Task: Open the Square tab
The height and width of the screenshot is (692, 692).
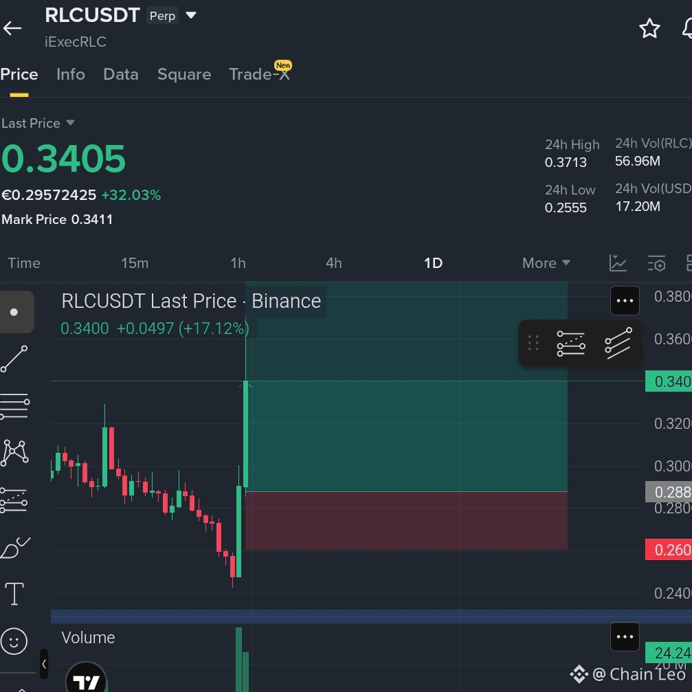Action: tap(184, 74)
